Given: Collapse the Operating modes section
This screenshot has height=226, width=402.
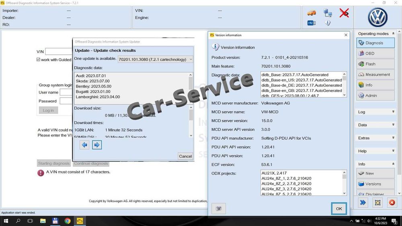Looking at the screenshot, I should click(x=393, y=34).
